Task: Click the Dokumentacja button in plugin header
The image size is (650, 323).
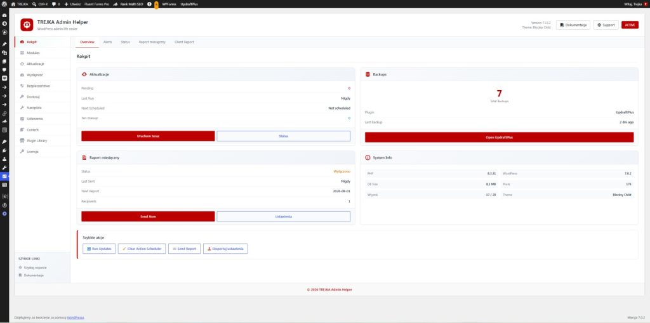Action: tap(573, 25)
